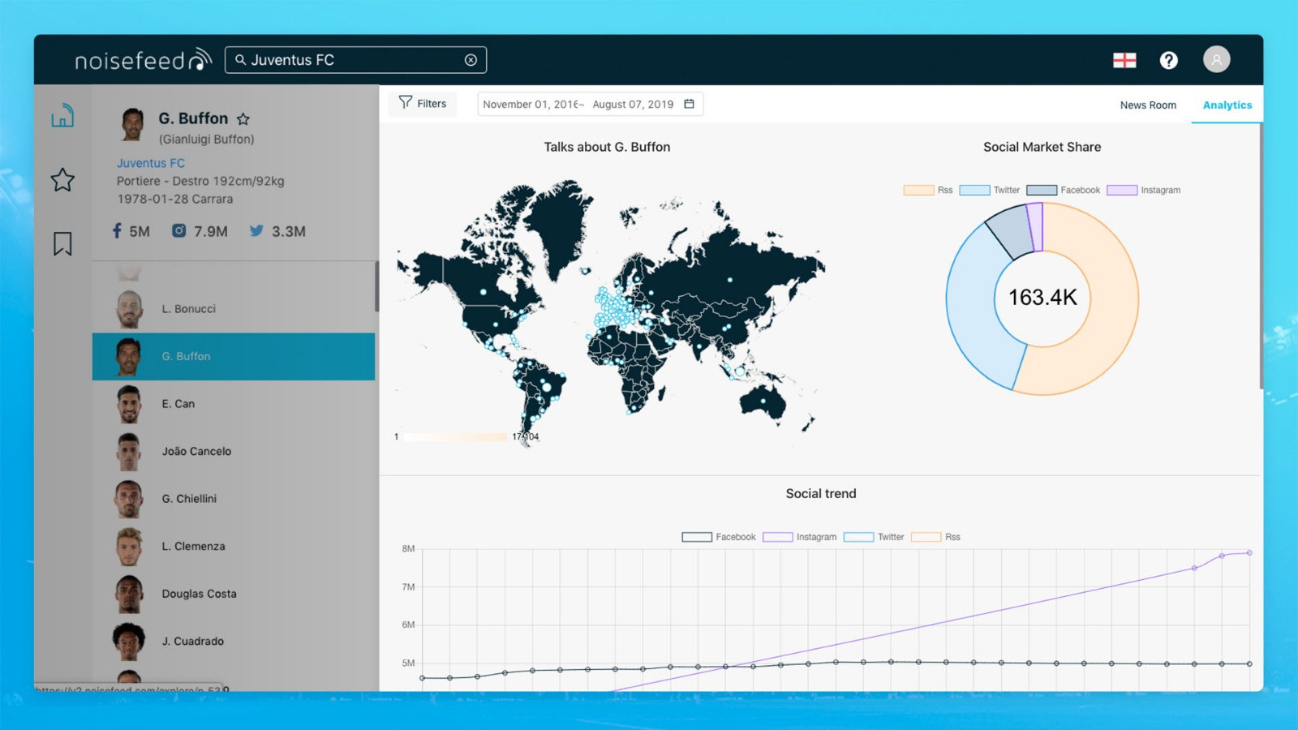Toggle Facebook in Social trend legend

point(719,537)
